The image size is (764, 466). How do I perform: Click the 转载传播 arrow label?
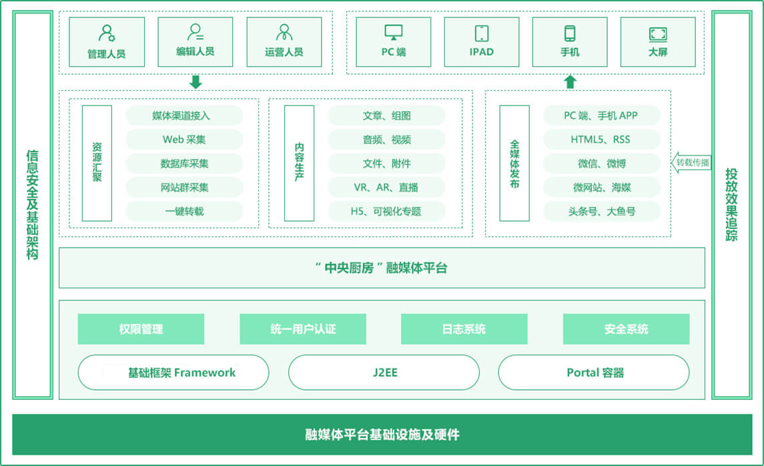tap(691, 162)
